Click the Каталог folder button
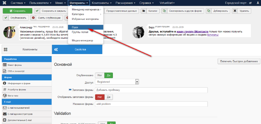 (x=150, y=11)
